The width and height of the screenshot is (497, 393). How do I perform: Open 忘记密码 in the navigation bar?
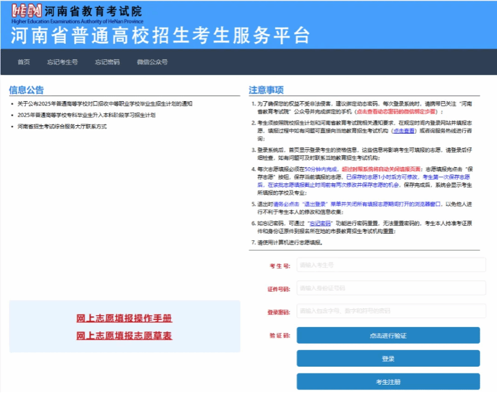pyautogui.click(x=107, y=62)
